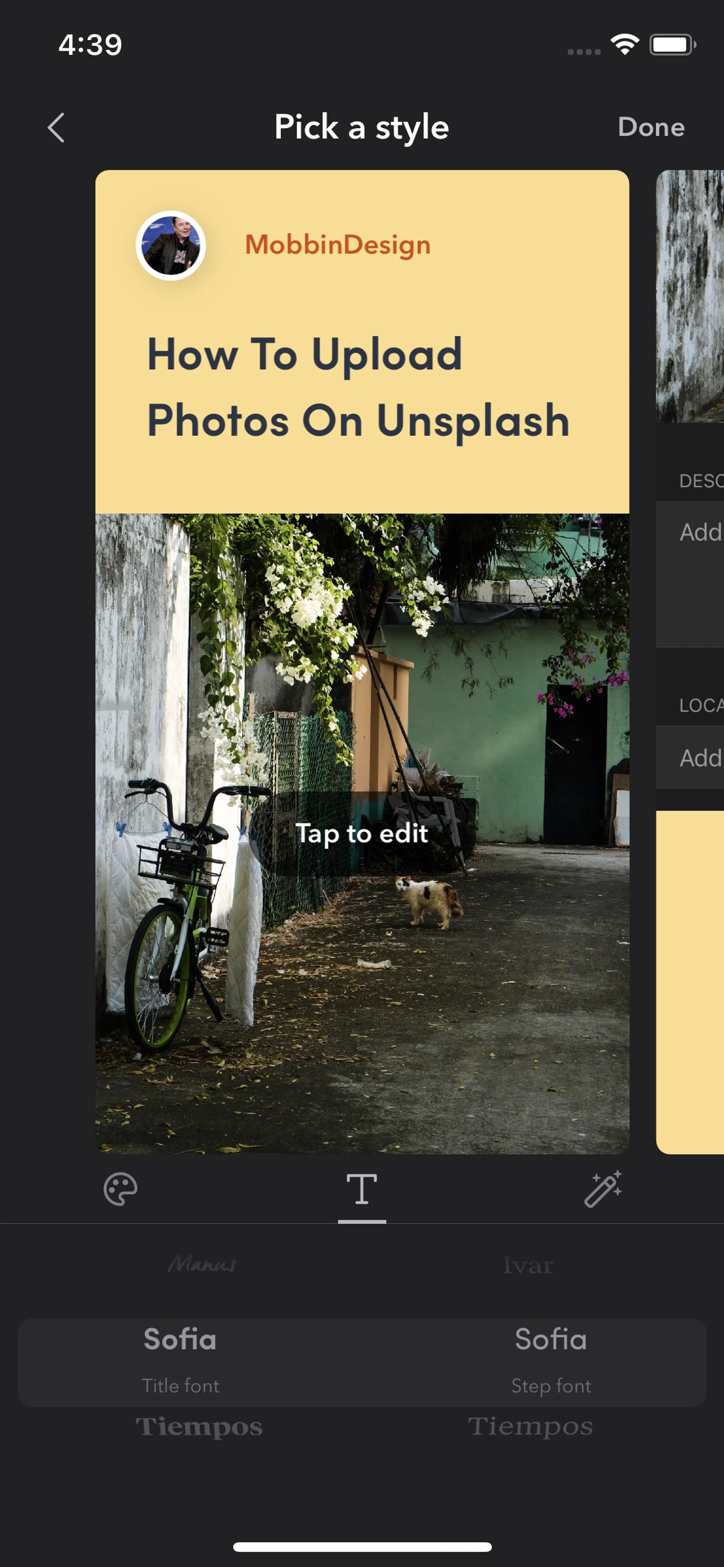The height and width of the screenshot is (1567, 724).
Task: Tap the battery indicator icon
Action: 672,45
